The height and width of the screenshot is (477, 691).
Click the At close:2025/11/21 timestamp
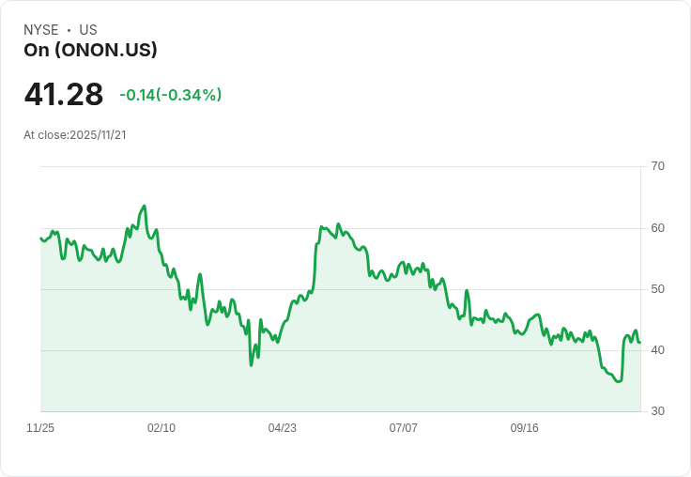tap(75, 135)
